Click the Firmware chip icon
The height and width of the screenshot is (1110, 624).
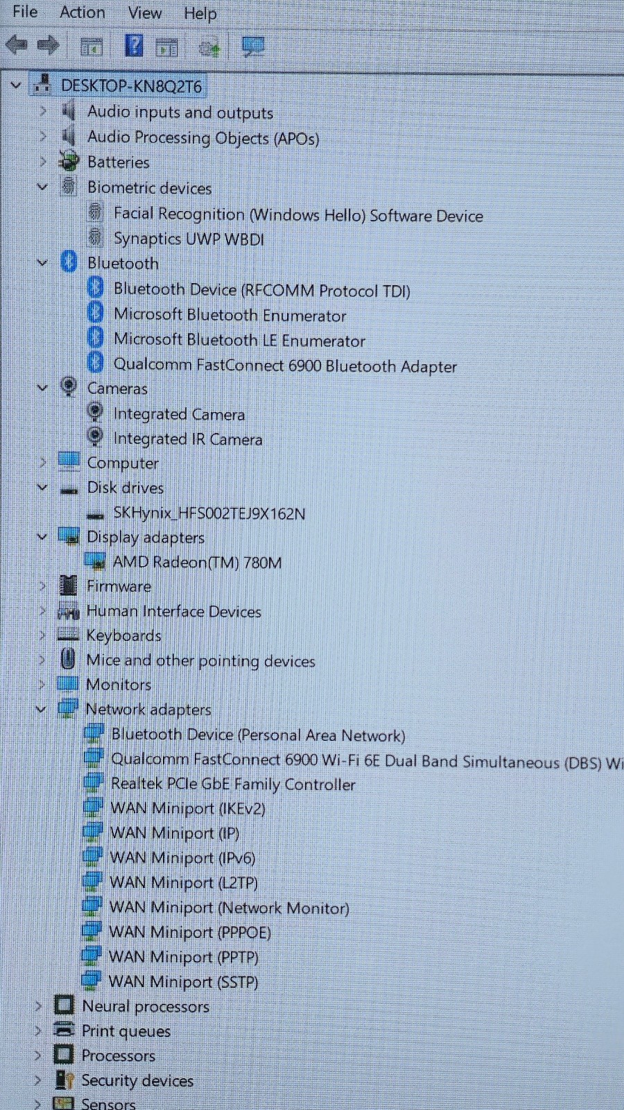tap(69, 586)
